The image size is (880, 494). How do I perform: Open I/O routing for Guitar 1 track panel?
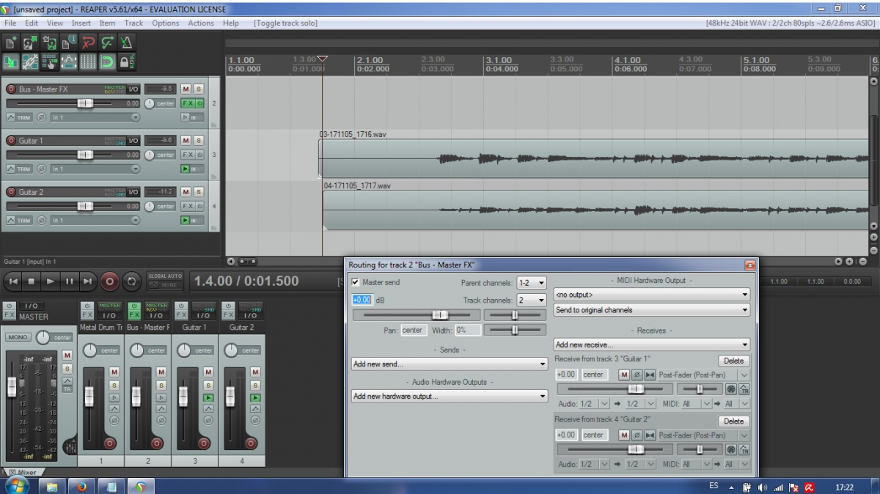click(x=133, y=140)
